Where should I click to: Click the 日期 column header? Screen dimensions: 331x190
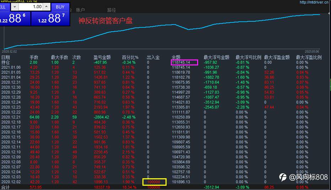[x=5, y=57]
